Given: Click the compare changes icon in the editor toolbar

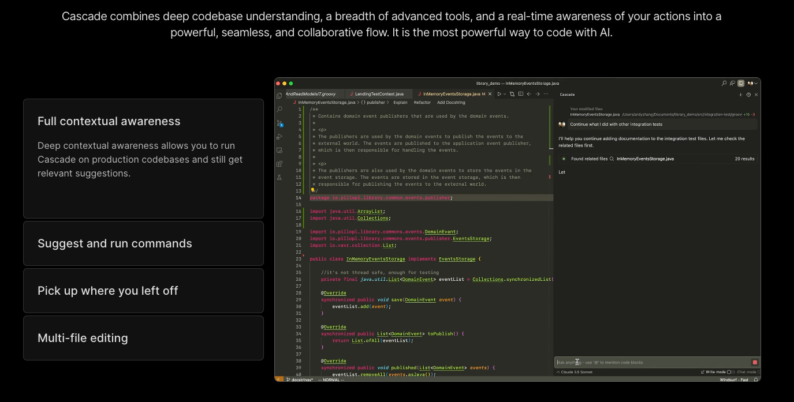Looking at the screenshot, I should click(x=512, y=93).
